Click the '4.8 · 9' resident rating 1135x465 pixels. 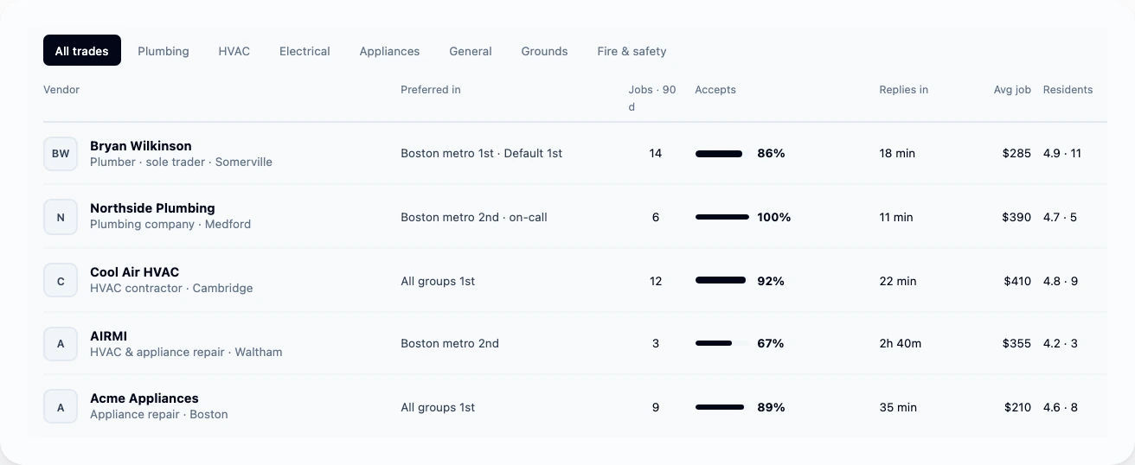[x=1061, y=282]
